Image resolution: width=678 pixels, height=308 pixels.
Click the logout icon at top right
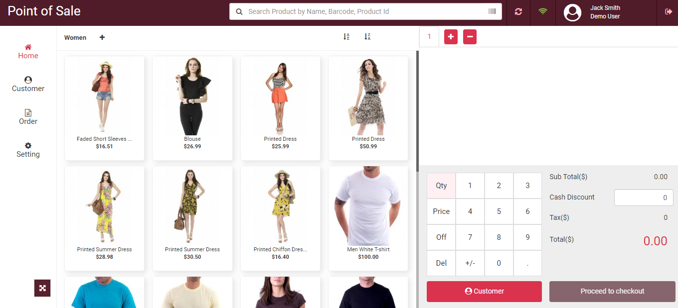coord(669,11)
